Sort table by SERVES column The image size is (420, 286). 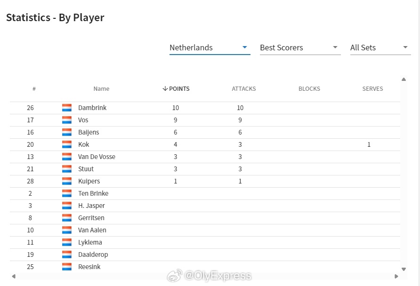coord(372,88)
